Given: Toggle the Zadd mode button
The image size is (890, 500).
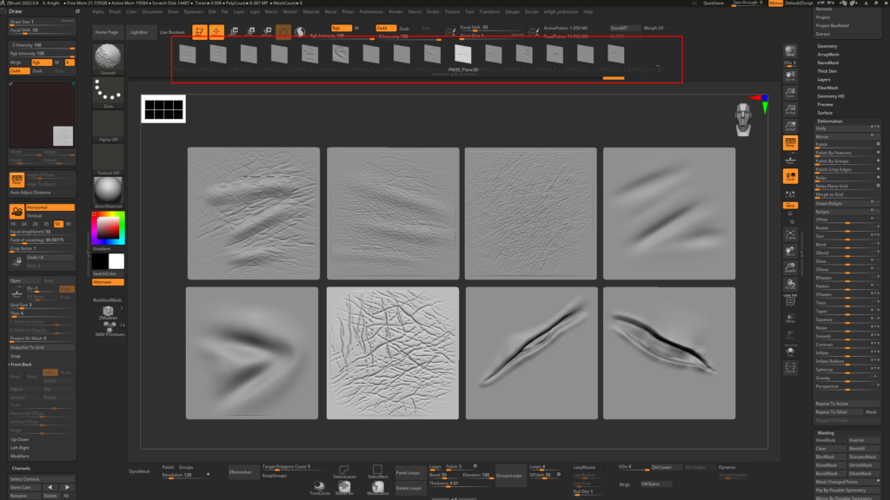Looking at the screenshot, I should pyautogui.click(x=386, y=28).
